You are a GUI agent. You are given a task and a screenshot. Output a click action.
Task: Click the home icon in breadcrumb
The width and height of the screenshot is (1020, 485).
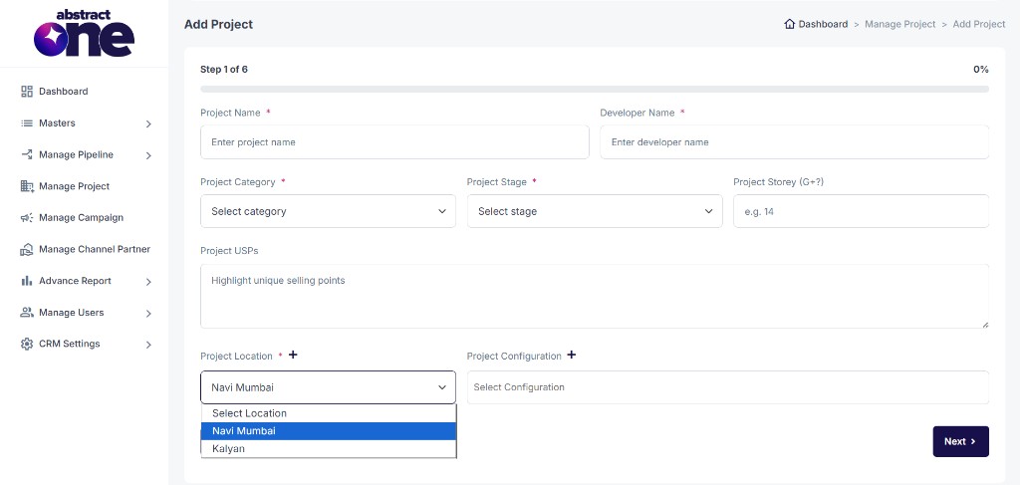(x=790, y=24)
